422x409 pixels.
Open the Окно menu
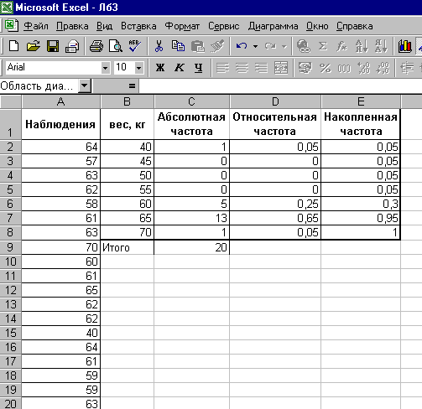(x=317, y=26)
